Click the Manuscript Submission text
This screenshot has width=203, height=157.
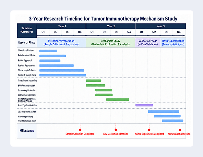point(179,134)
